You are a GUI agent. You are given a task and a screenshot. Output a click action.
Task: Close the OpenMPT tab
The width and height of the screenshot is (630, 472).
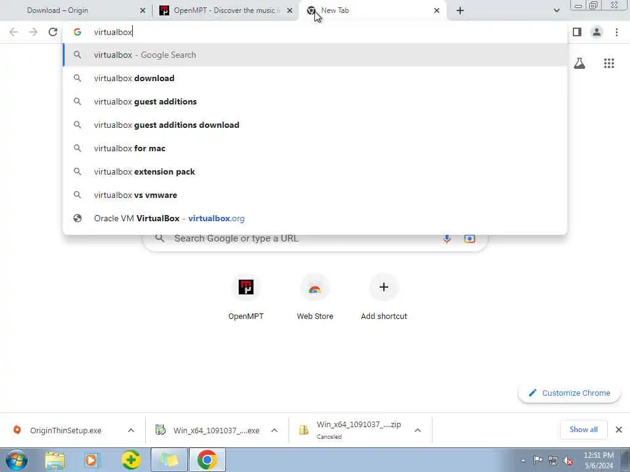tap(290, 10)
